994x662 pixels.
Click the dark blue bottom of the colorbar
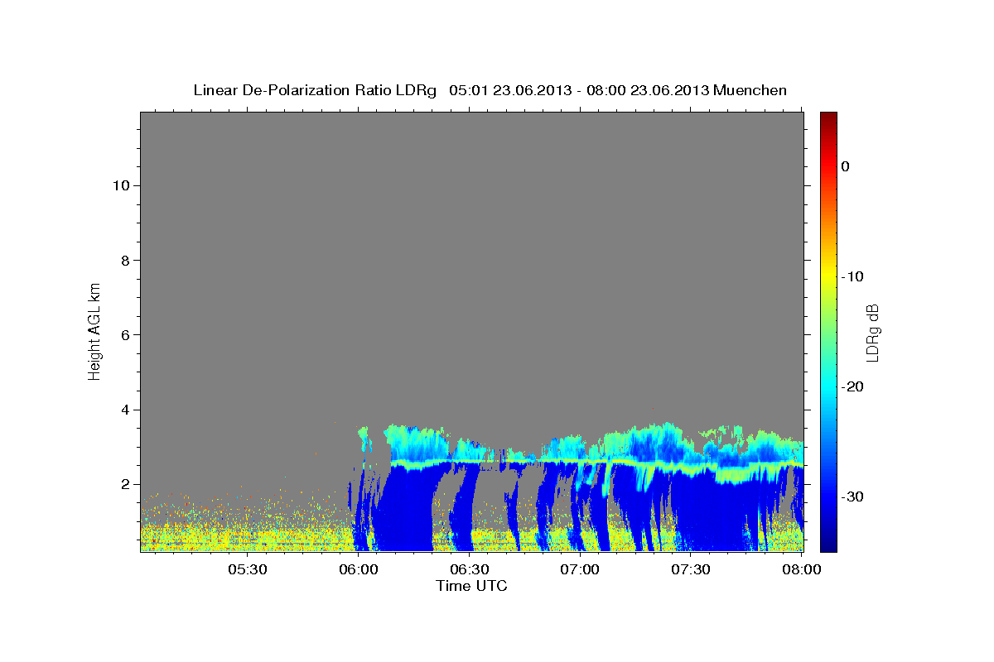[x=828, y=544]
